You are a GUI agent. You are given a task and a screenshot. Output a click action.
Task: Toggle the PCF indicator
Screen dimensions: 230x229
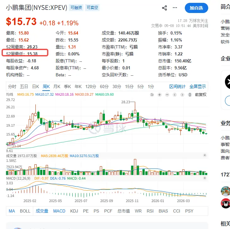(108, 211)
